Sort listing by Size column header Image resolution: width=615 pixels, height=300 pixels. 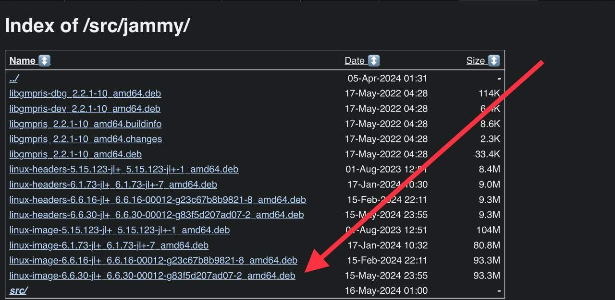[476, 61]
